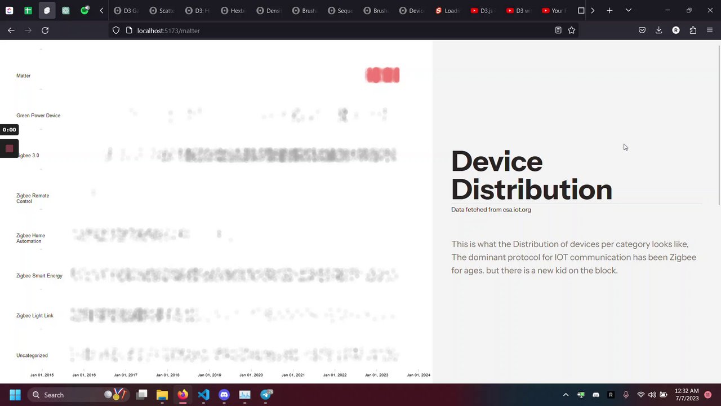Show hidden system tray icons
The image size is (721, 406).
point(566,395)
